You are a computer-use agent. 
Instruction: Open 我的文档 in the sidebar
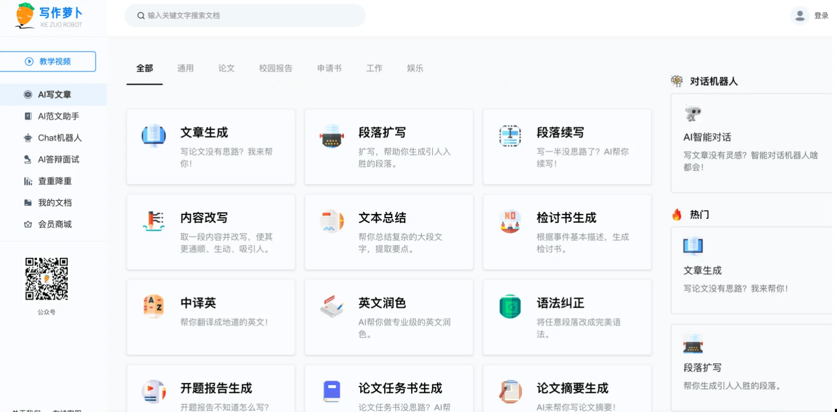(53, 203)
